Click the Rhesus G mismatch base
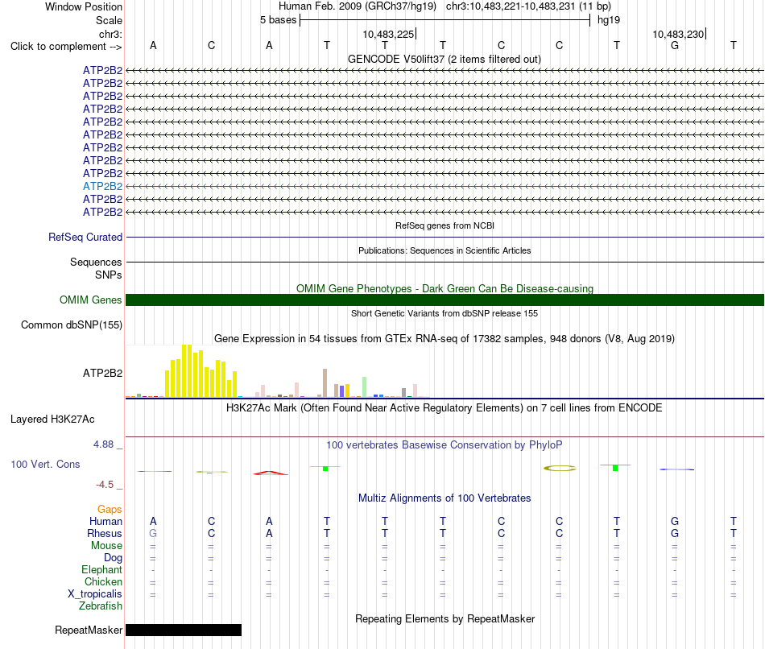 click(153, 533)
